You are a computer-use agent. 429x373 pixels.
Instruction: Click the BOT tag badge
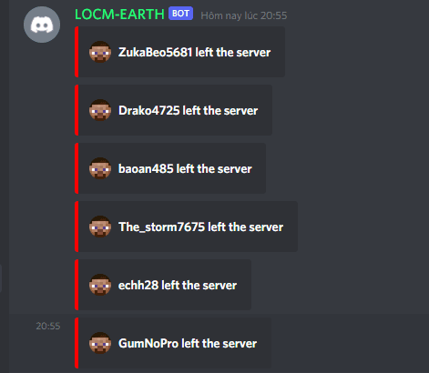tap(180, 14)
